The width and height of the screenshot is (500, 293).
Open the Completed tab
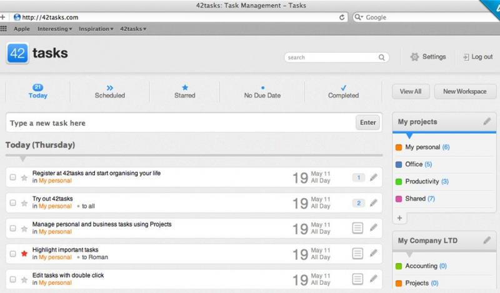coord(343,91)
